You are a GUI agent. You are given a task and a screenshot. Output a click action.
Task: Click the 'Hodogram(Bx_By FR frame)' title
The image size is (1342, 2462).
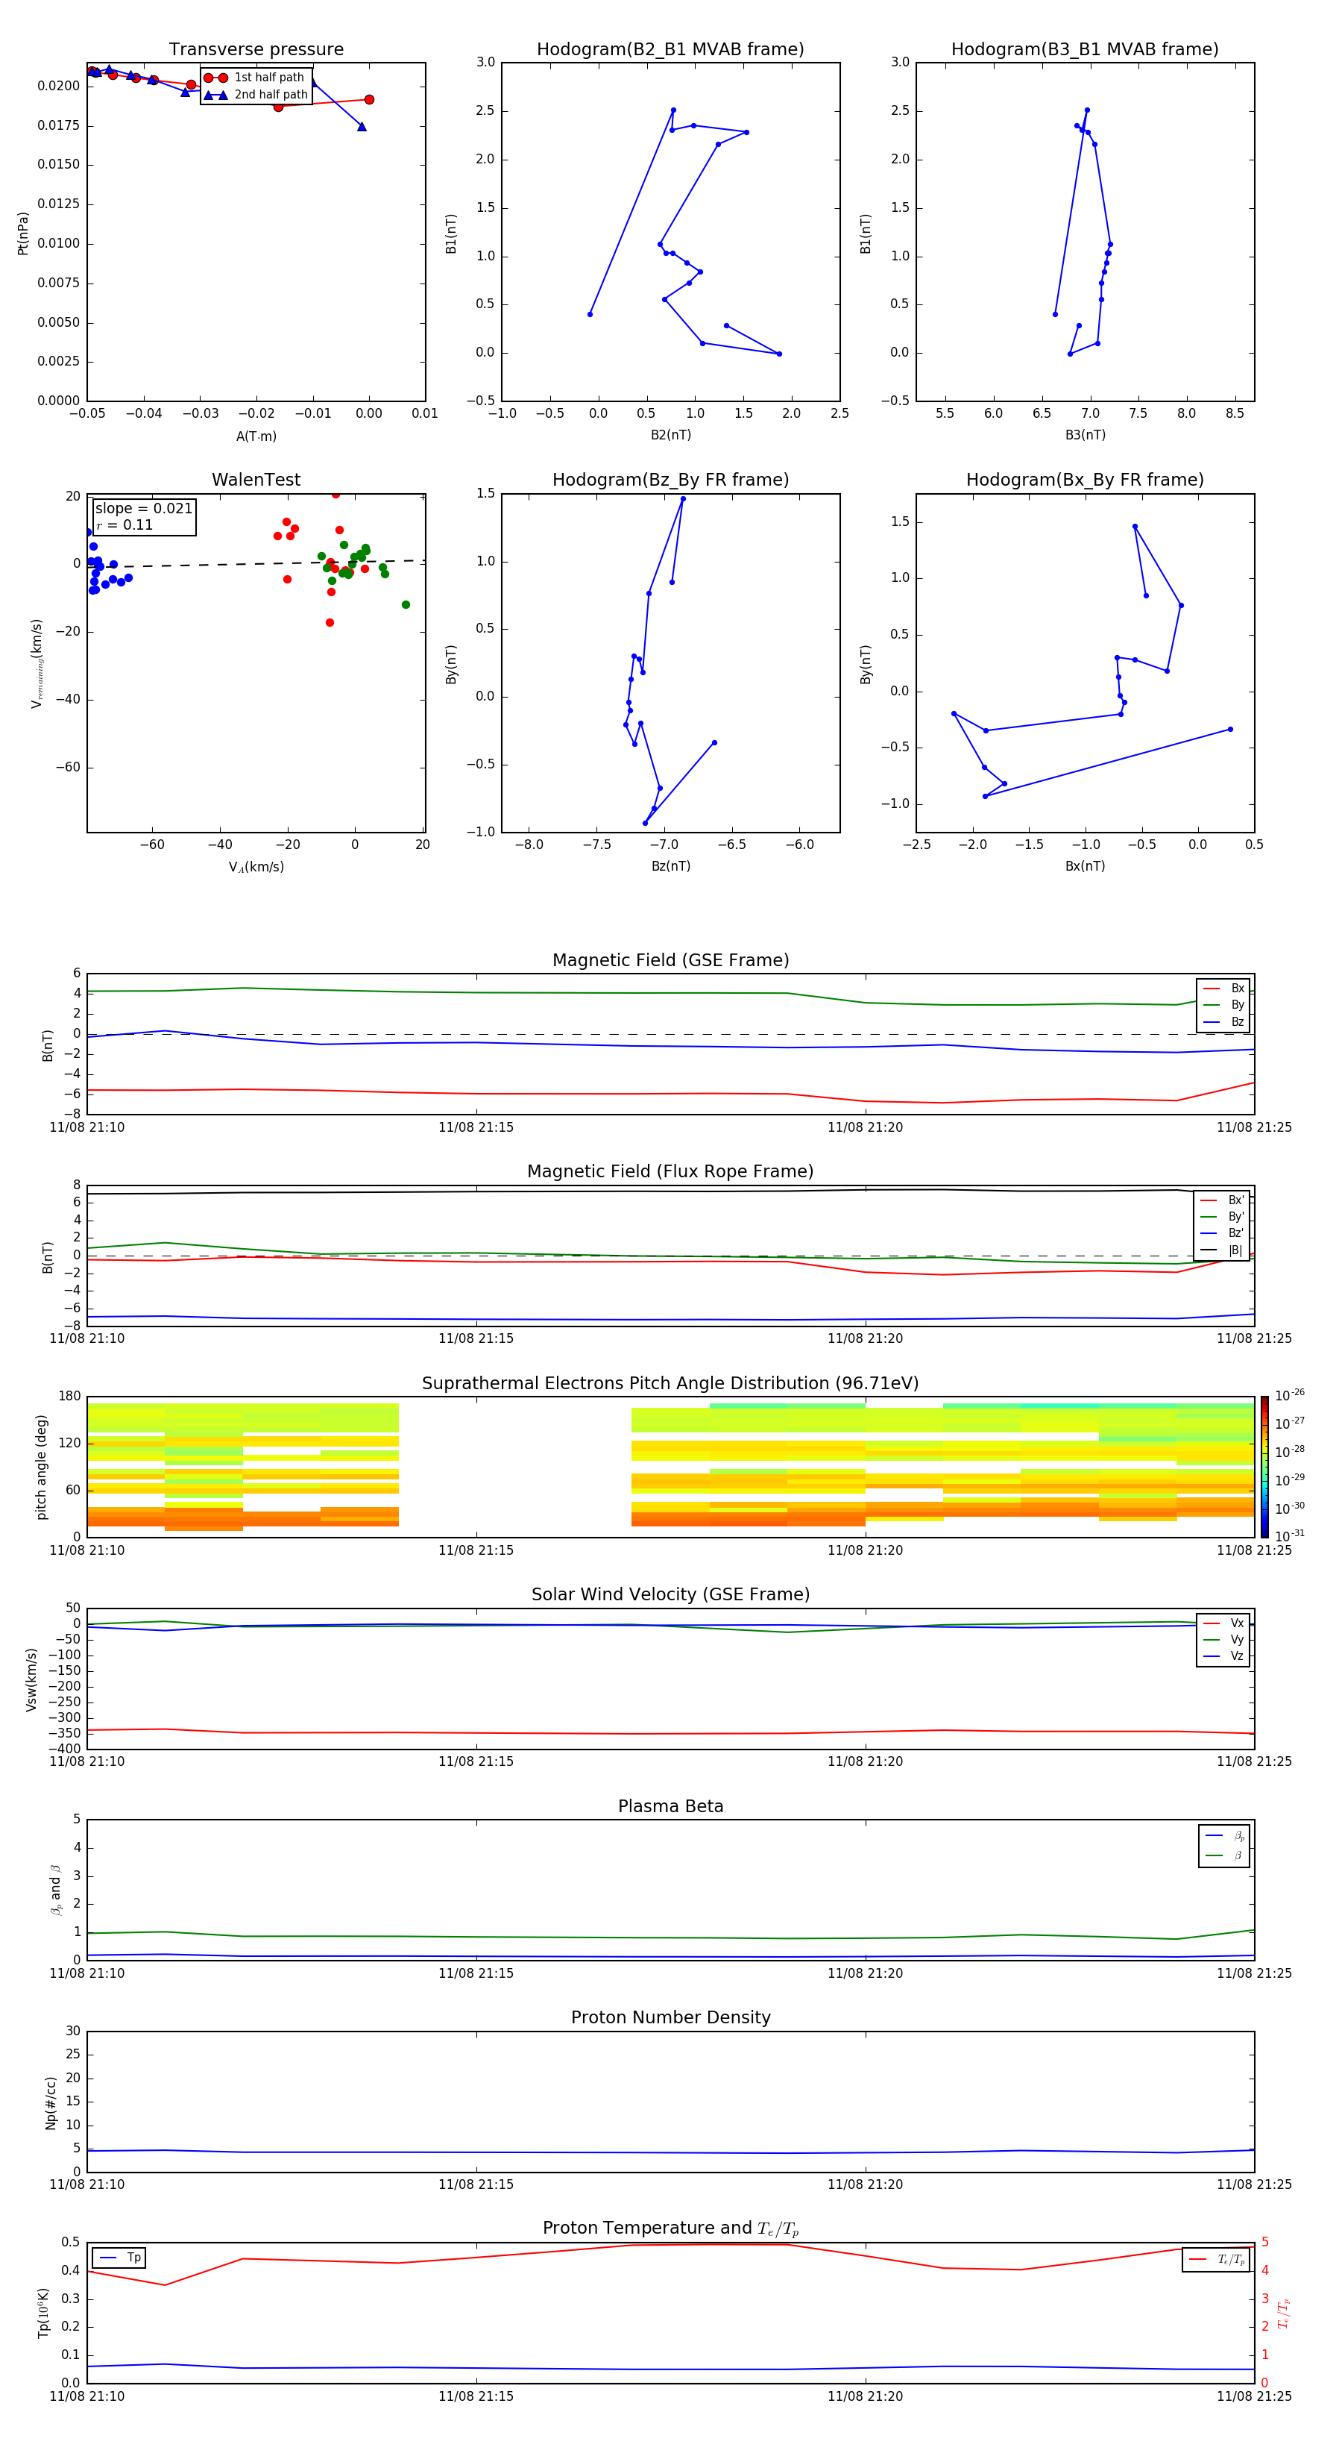click(x=1085, y=480)
